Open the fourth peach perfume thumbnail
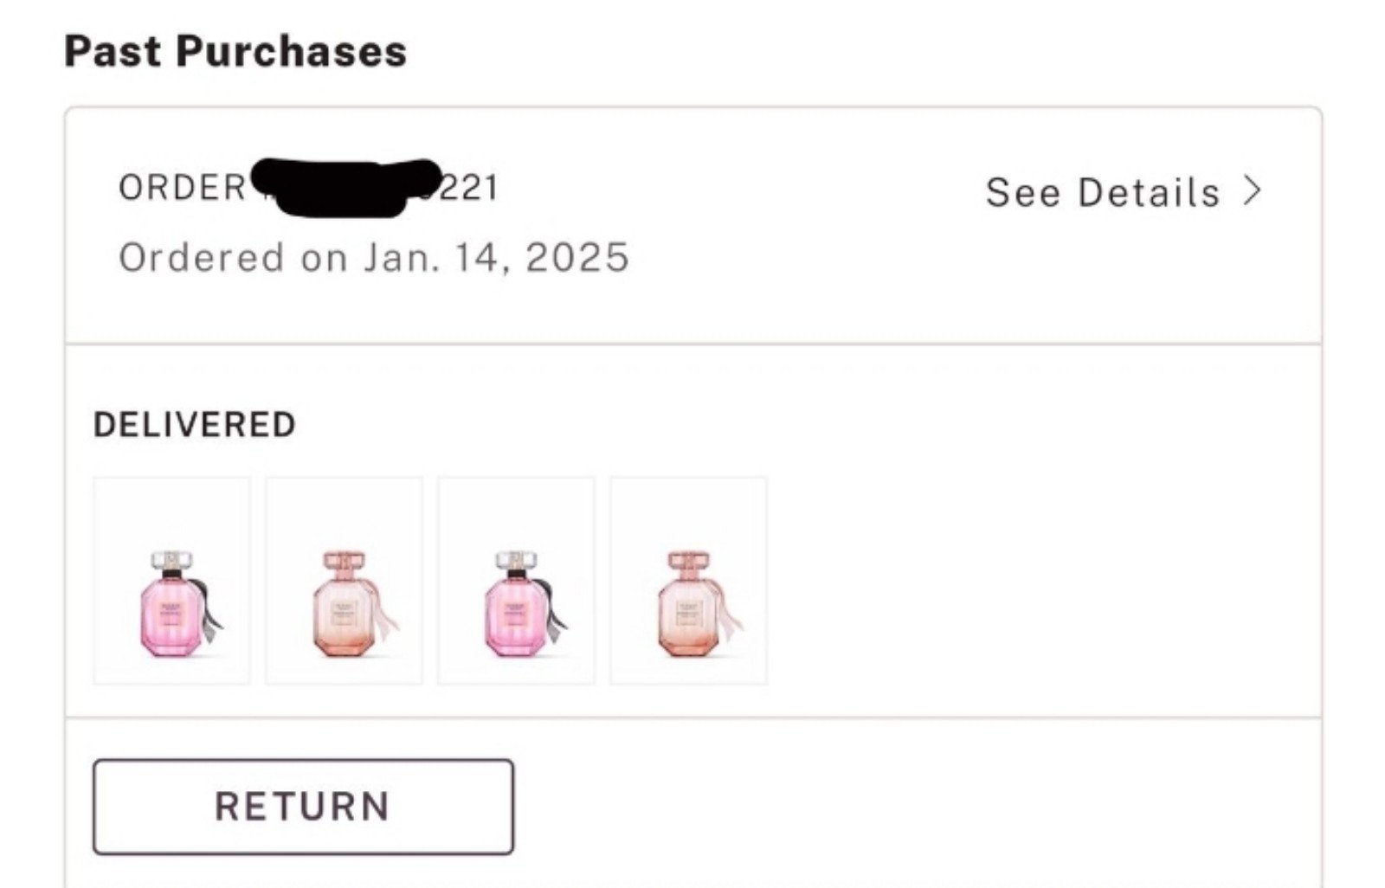Screen dimensions: 1385x888 688,581
